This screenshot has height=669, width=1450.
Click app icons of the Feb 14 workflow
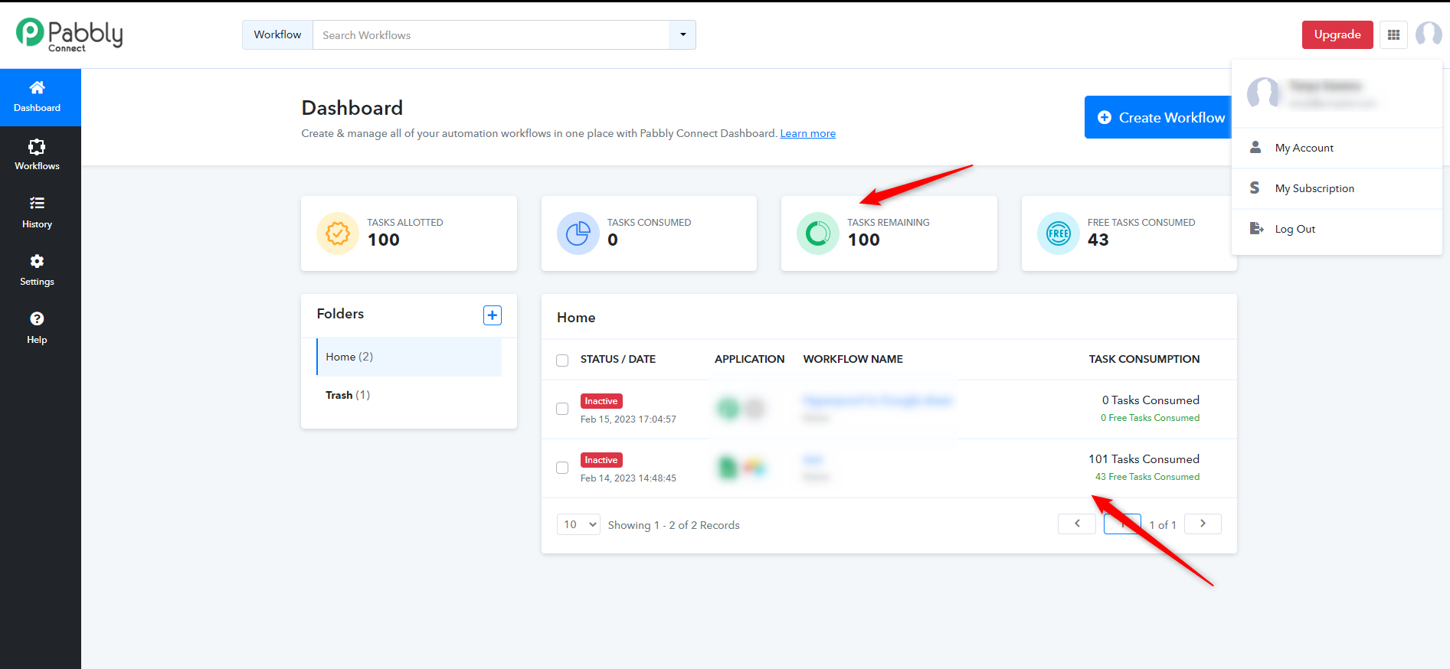click(x=741, y=467)
